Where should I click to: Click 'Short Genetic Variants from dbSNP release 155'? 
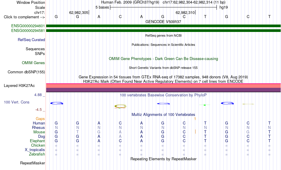pyautogui.click(x=163, y=68)
